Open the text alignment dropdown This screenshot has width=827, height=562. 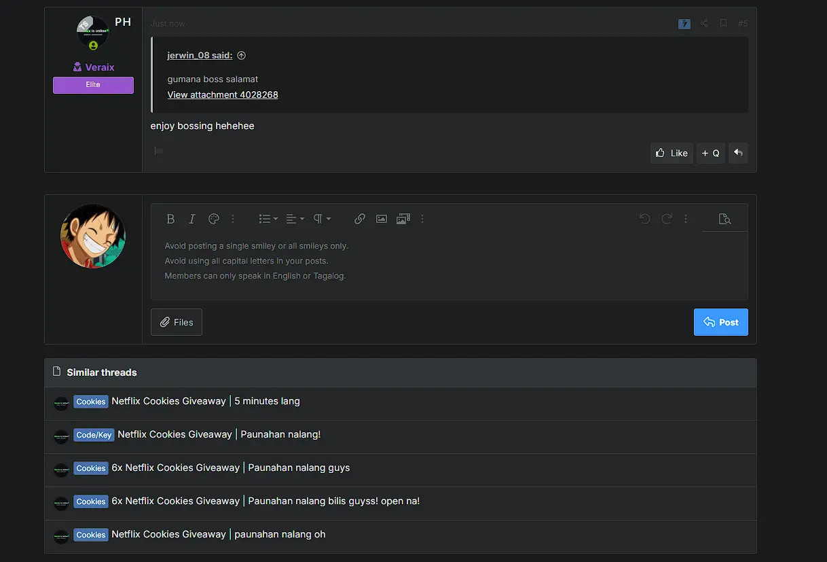295,219
